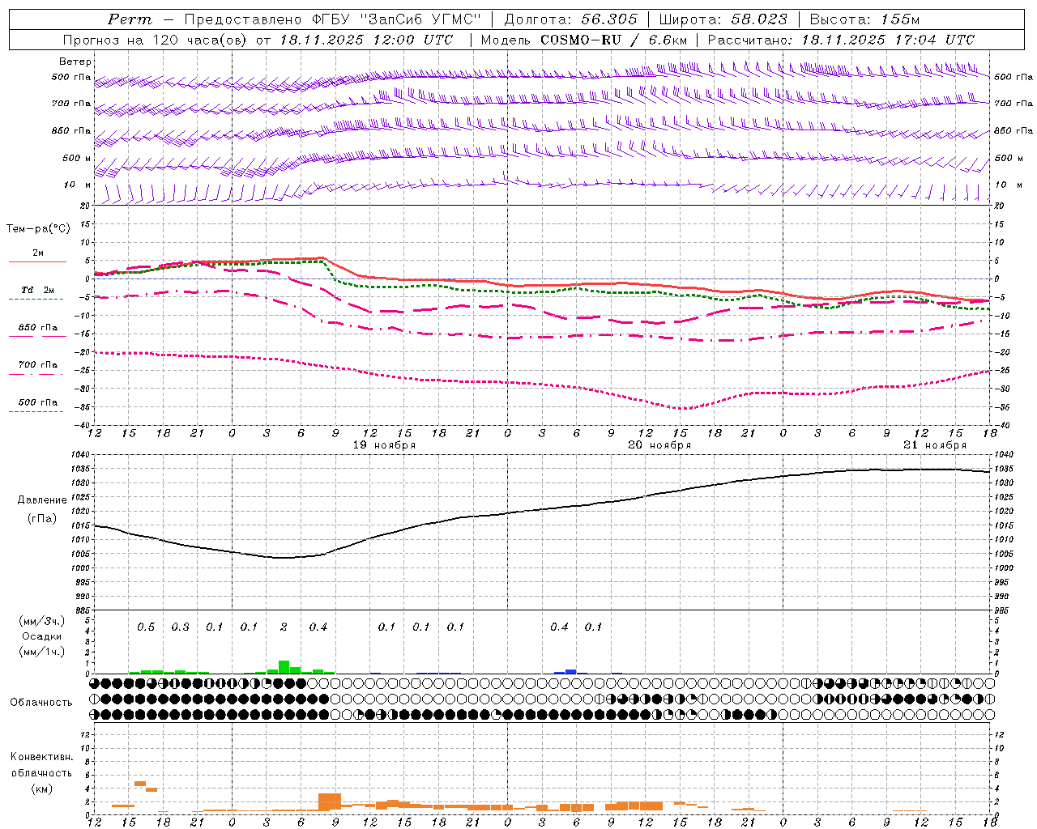This screenshot has height=829, width=1037.
Task: Click the station name 'Perm' in header
Action: click(130, 19)
